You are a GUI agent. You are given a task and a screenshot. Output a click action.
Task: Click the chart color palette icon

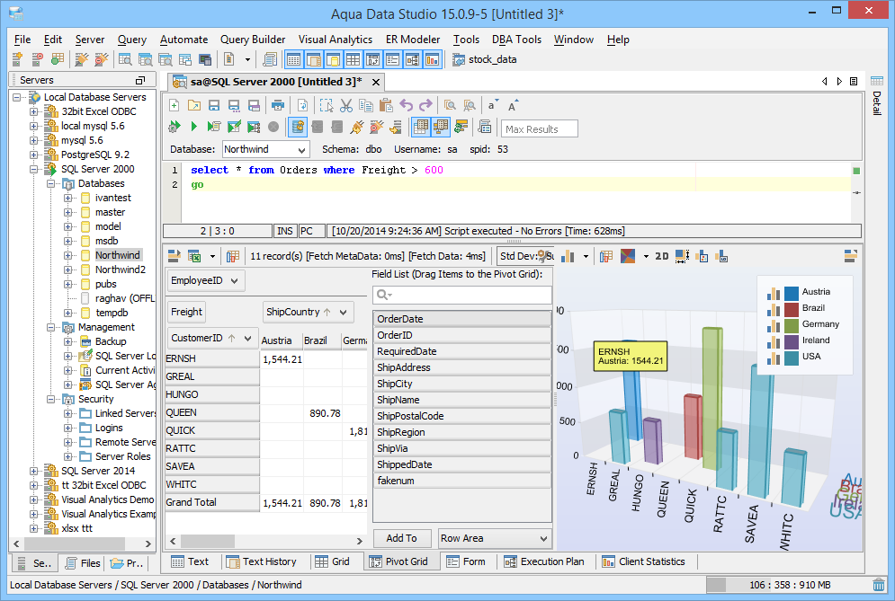[x=628, y=257]
